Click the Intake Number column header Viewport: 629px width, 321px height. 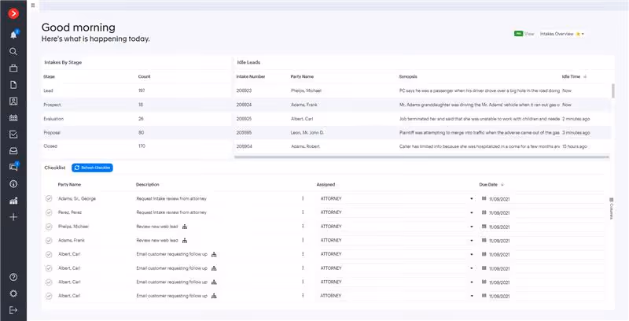click(x=251, y=76)
